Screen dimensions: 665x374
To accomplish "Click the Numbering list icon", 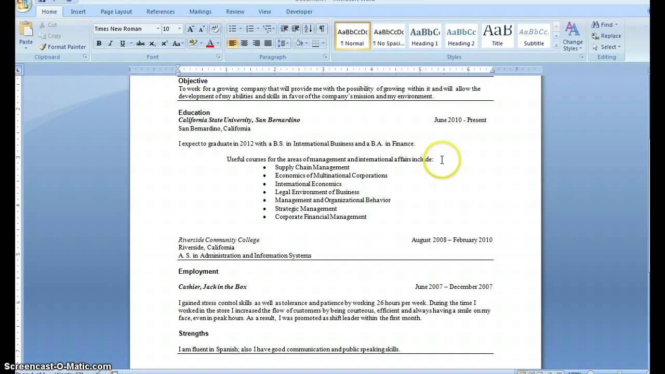I will click(250, 29).
